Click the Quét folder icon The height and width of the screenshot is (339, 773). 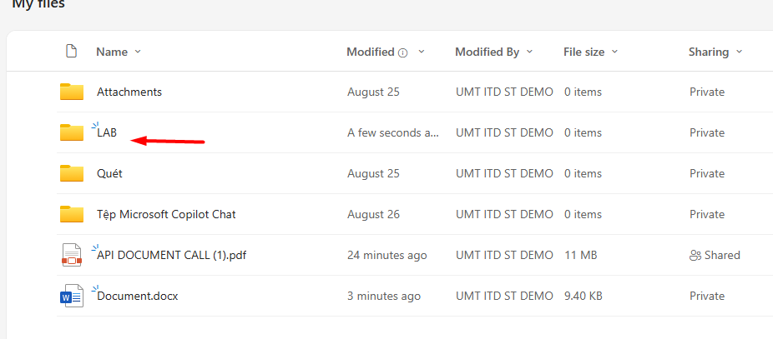coord(72,173)
